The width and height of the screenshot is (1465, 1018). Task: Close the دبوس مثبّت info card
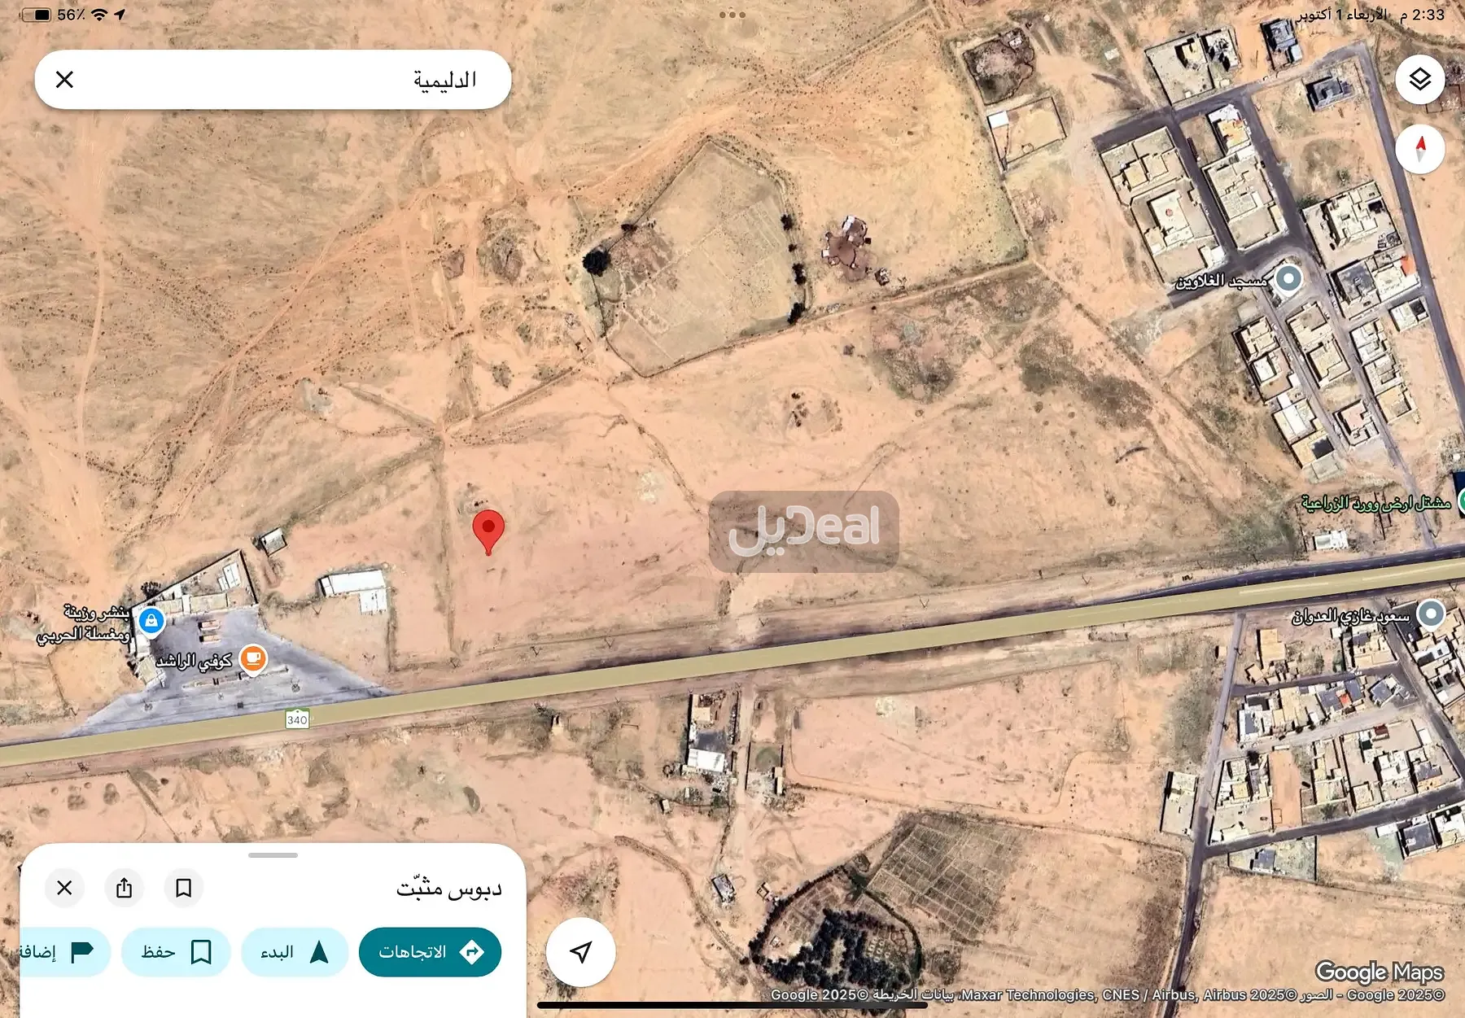64,888
